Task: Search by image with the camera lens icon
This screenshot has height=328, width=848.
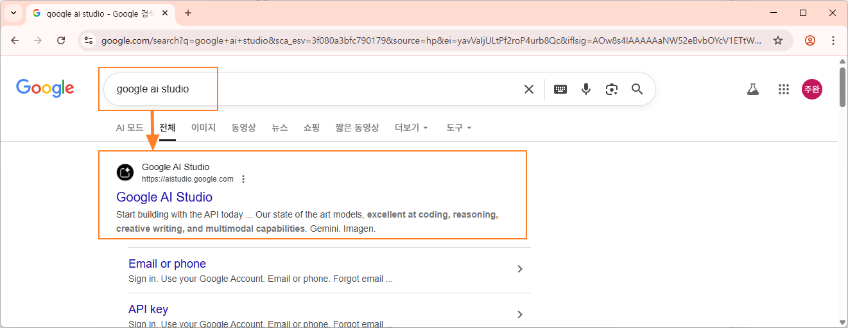Action: [x=612, y=89]
